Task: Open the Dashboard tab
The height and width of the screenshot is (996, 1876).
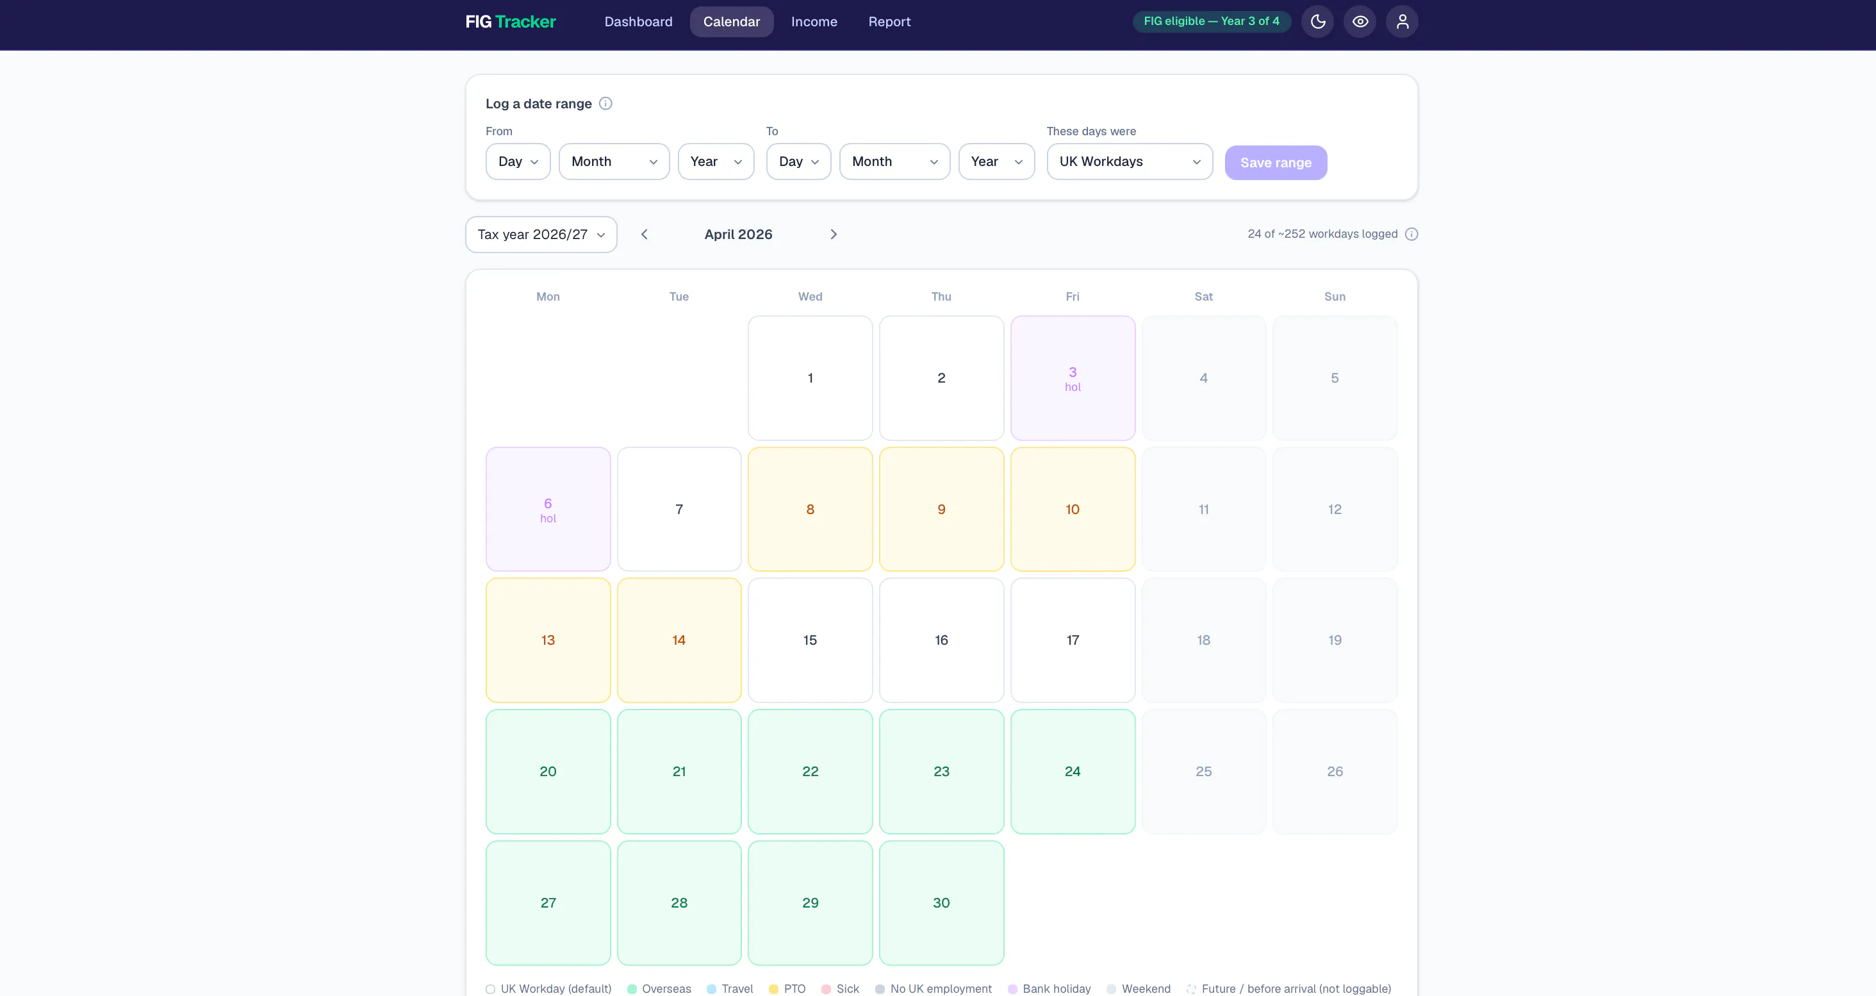Action: [x=638, y=22]
